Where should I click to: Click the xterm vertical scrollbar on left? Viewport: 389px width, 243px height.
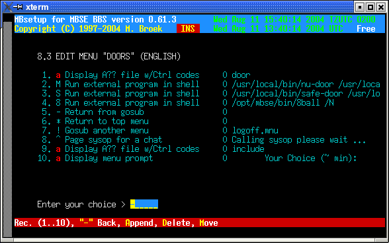coord(7,129)
